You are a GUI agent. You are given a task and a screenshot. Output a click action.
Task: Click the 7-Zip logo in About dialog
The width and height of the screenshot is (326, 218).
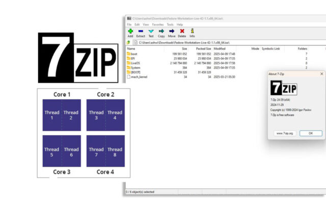point(284,88)
